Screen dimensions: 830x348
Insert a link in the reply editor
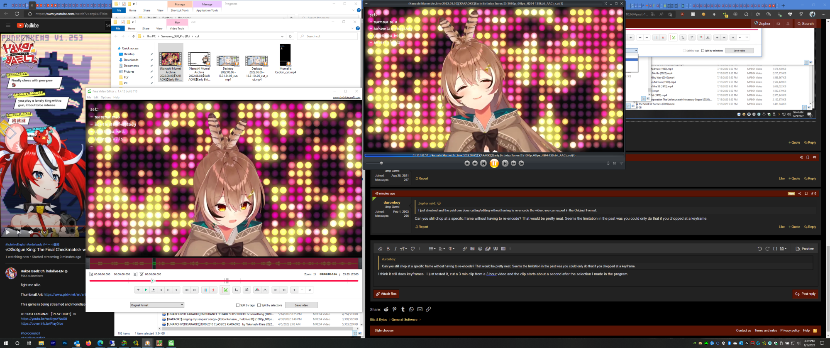pos(464,249)
